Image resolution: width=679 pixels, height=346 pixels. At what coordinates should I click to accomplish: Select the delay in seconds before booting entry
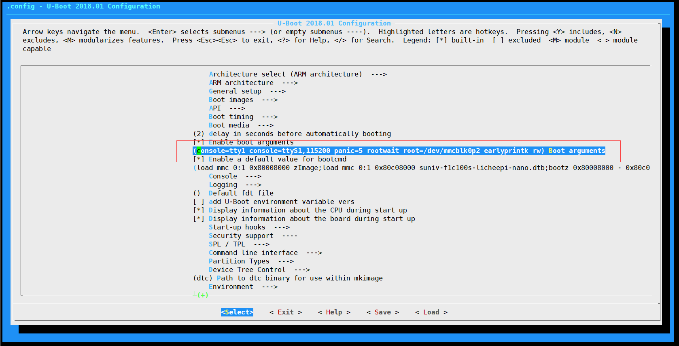coord(292,134)
